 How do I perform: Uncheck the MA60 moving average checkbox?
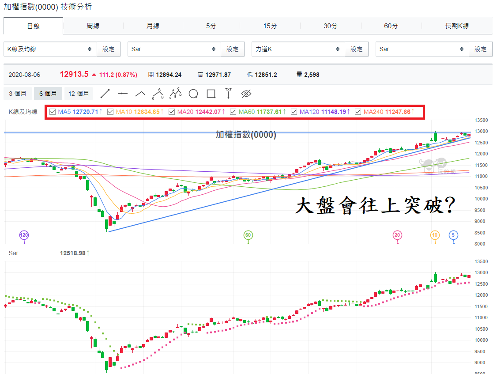coord(233,112)
